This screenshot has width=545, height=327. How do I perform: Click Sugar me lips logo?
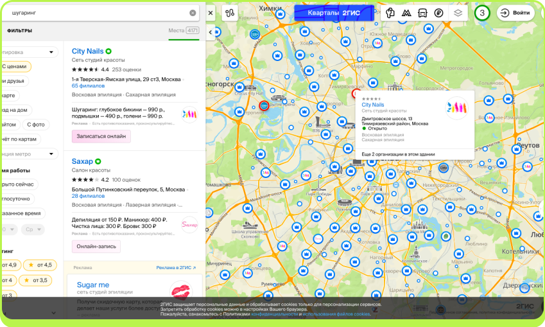point(181,291)
